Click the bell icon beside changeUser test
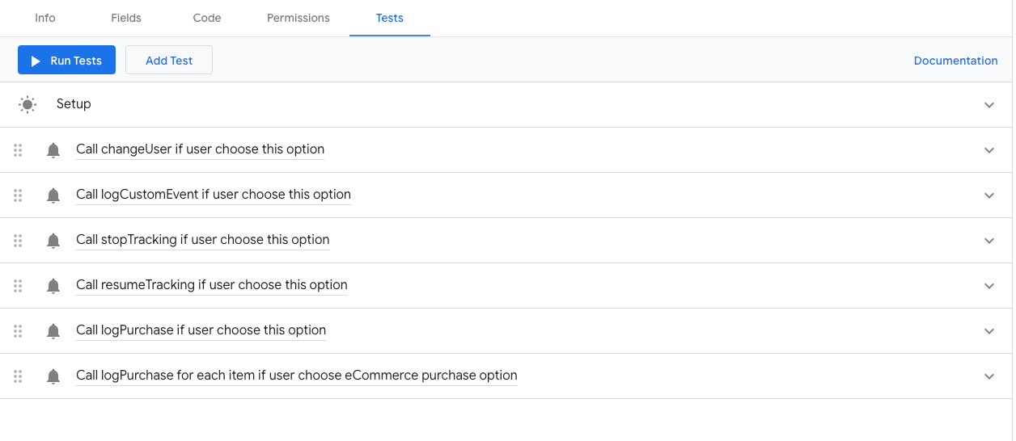Image resolution: width=1016 pixels, height=441 pixels. (x=53, y=150)
